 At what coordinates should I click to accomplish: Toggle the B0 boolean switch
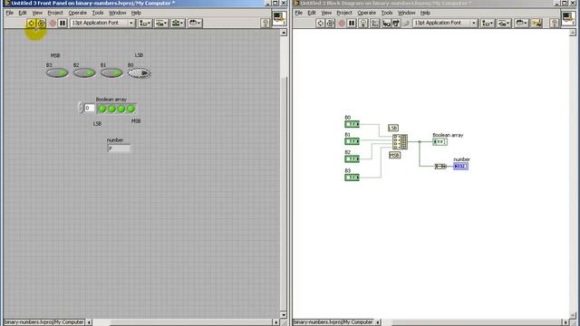(x=139, y=73)
